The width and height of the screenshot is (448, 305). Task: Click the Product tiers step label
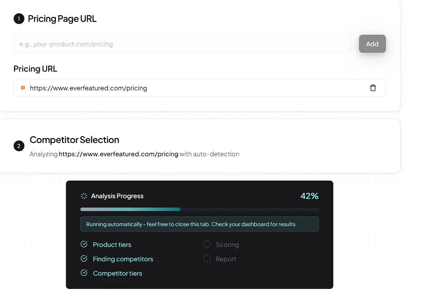coord(112,245)
